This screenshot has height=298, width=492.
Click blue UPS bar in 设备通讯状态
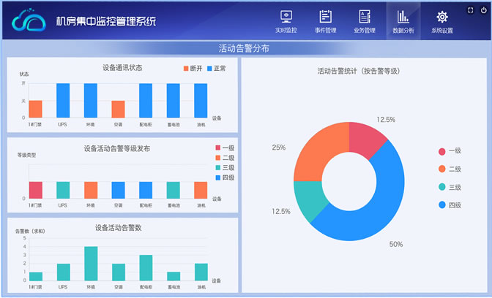click(63, 101)
